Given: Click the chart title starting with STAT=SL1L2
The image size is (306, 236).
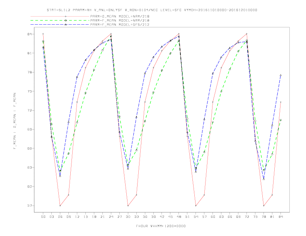Looking at the screenshot, I should [152, 10].
